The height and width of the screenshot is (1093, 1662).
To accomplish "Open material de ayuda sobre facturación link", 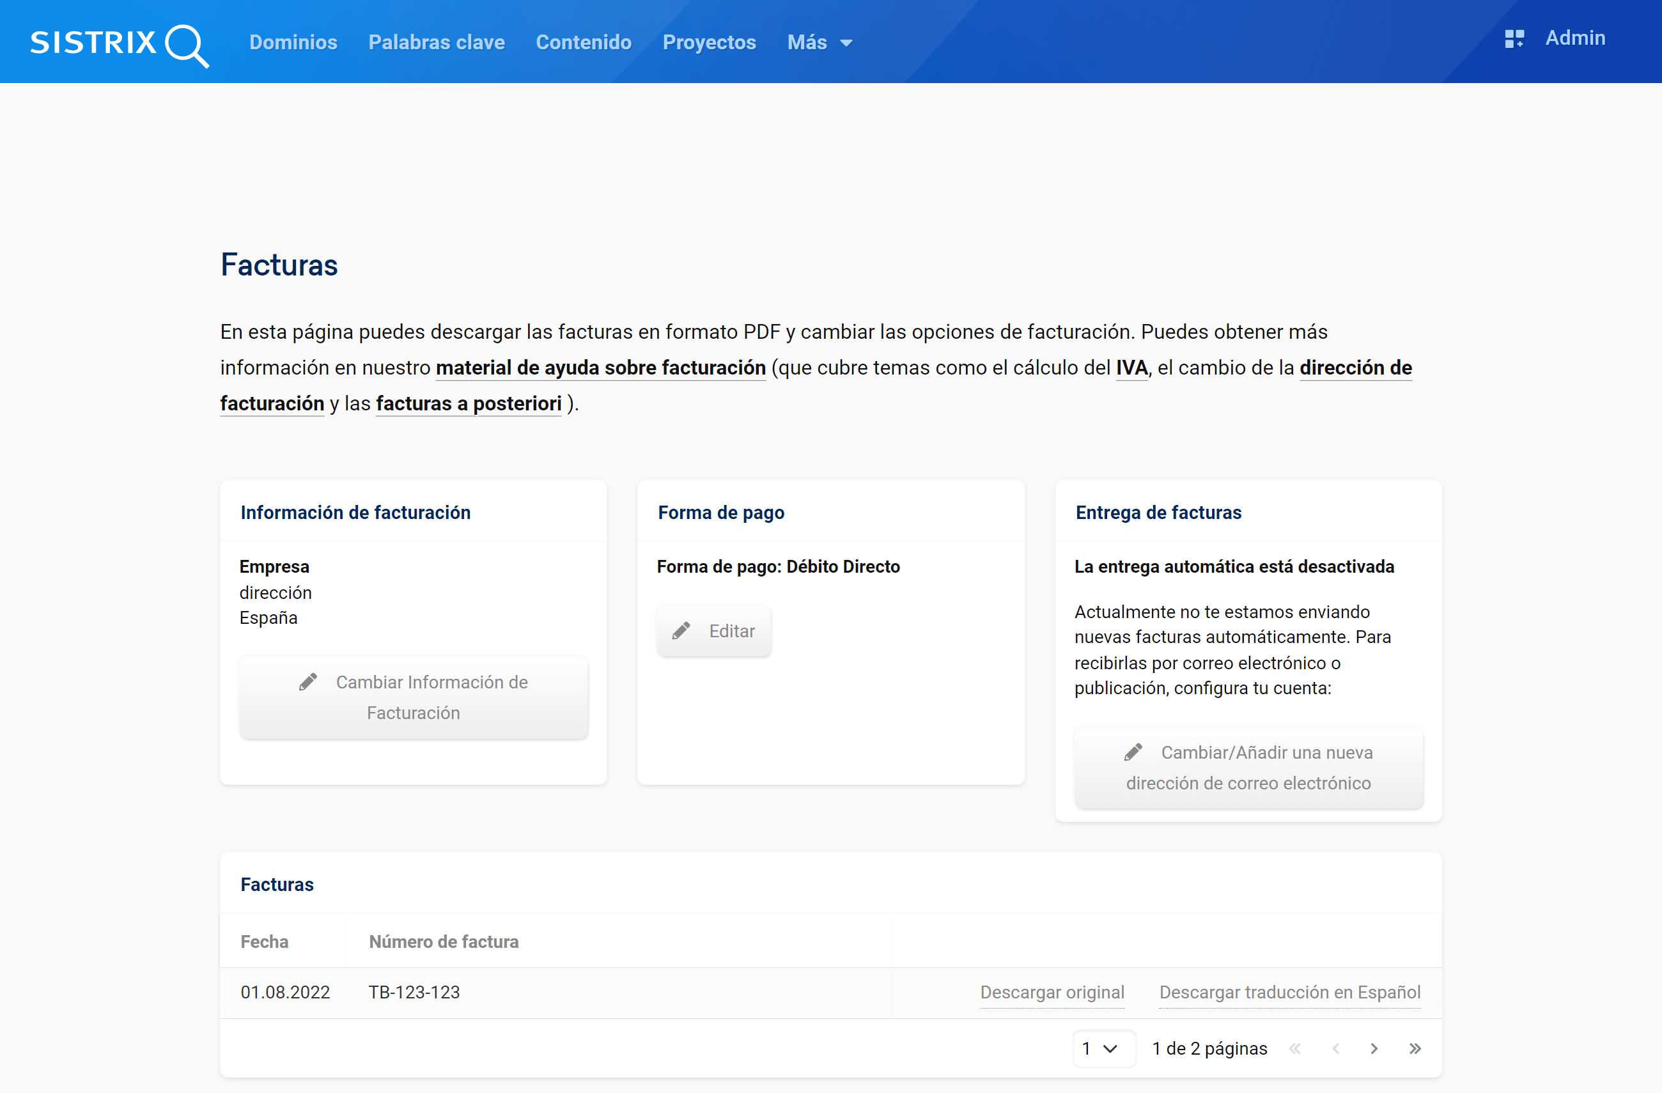I will 600,368.
